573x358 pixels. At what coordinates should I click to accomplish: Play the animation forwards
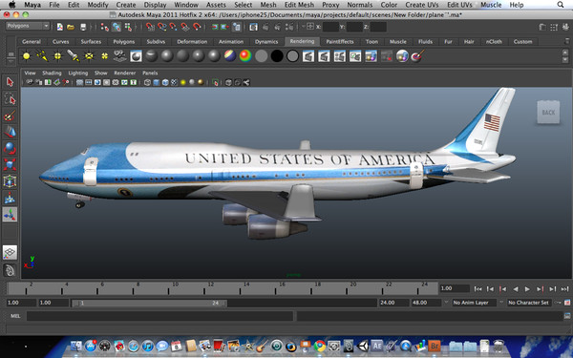tap(527, 289)
